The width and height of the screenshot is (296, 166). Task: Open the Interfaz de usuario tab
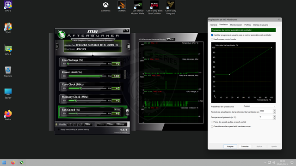tap(260, 25)
